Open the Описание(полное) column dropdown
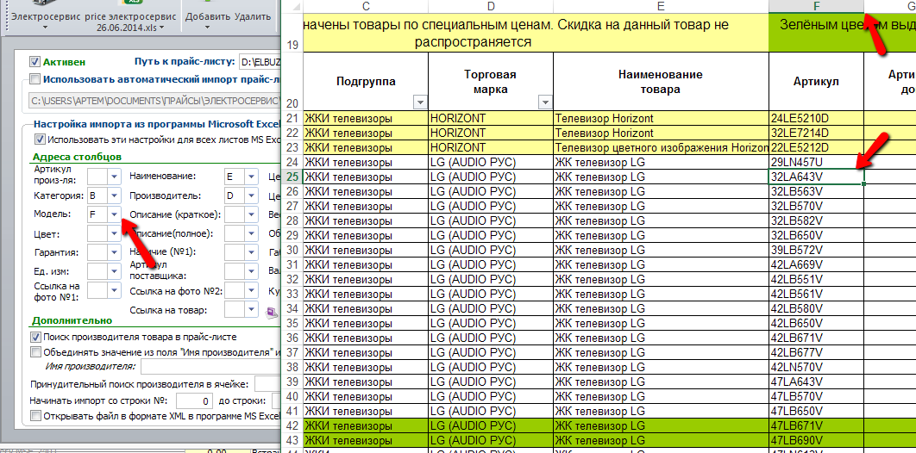The width and height of the screenshot is (916, 453). pyautogui.click(x=251, y=233)
